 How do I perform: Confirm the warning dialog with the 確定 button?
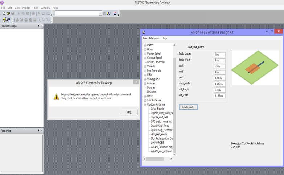tap(129, 112)
